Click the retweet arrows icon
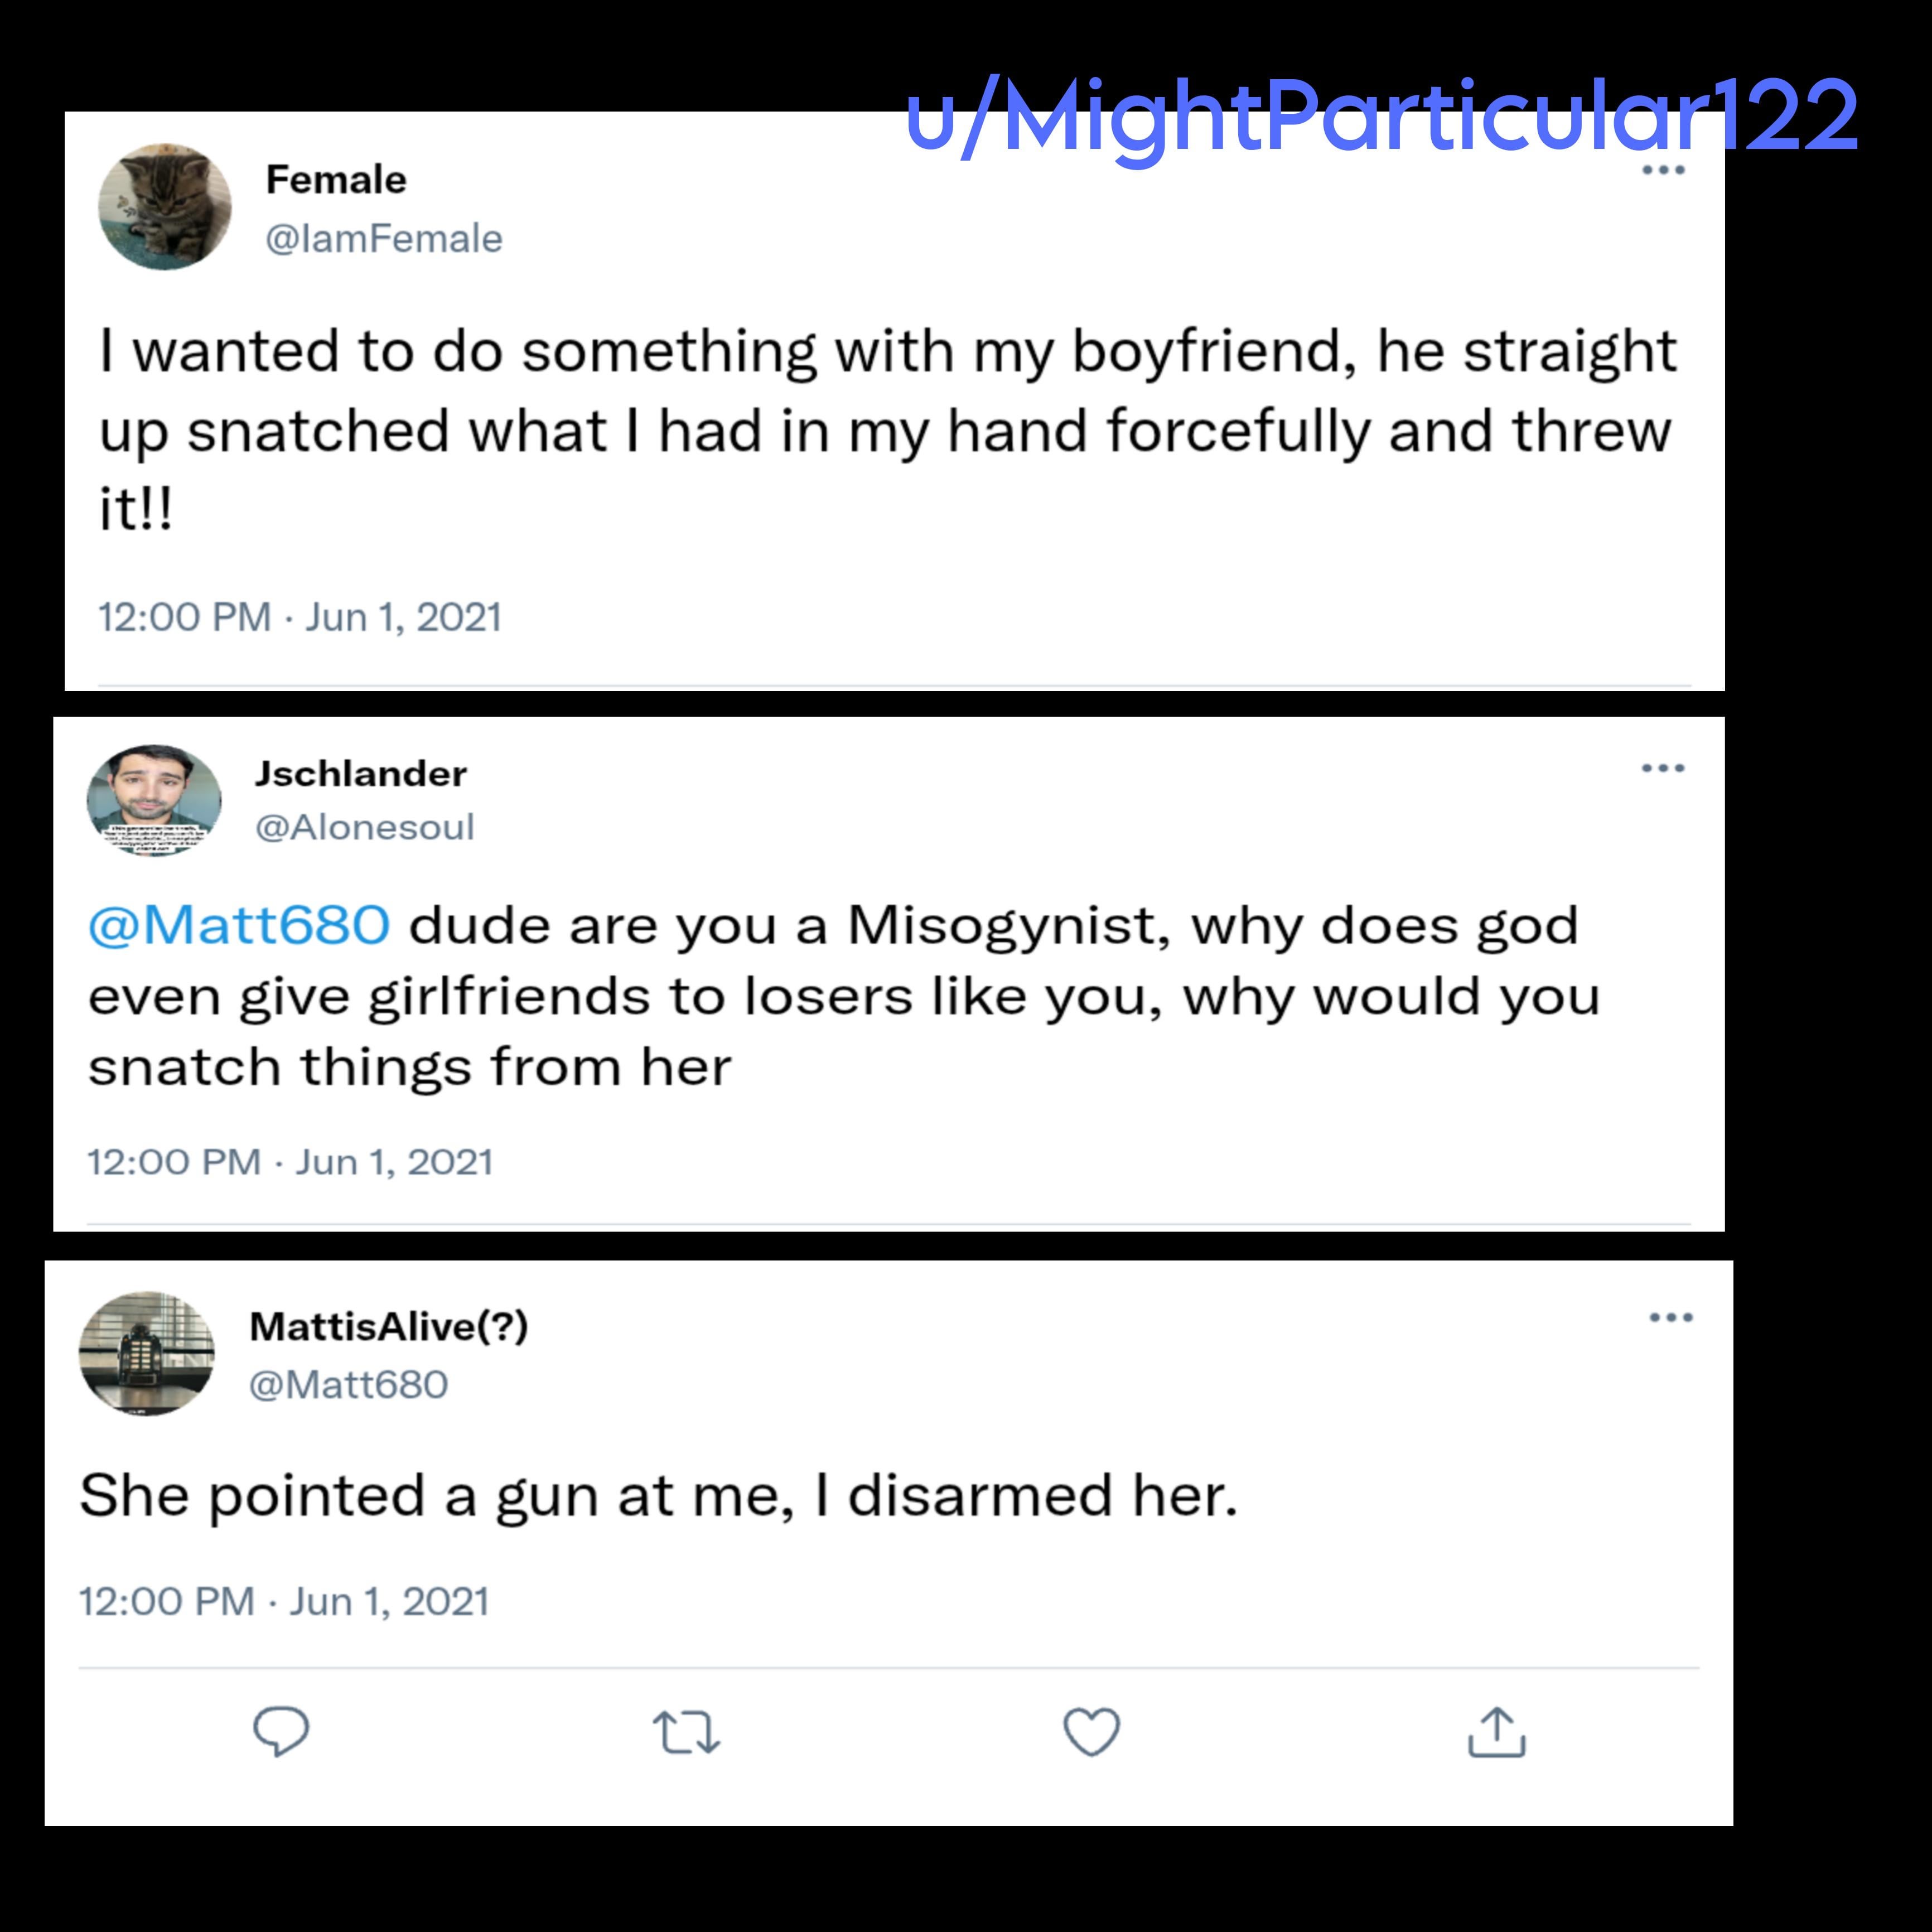This screenshot has width=1932, height=1932. coord(686,1732)
